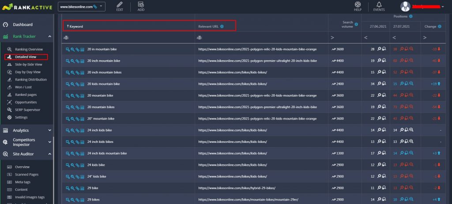This screenshot has height=204, width=452.
Task: Open the EVENTS bell notifications
Action: point(379,4)
